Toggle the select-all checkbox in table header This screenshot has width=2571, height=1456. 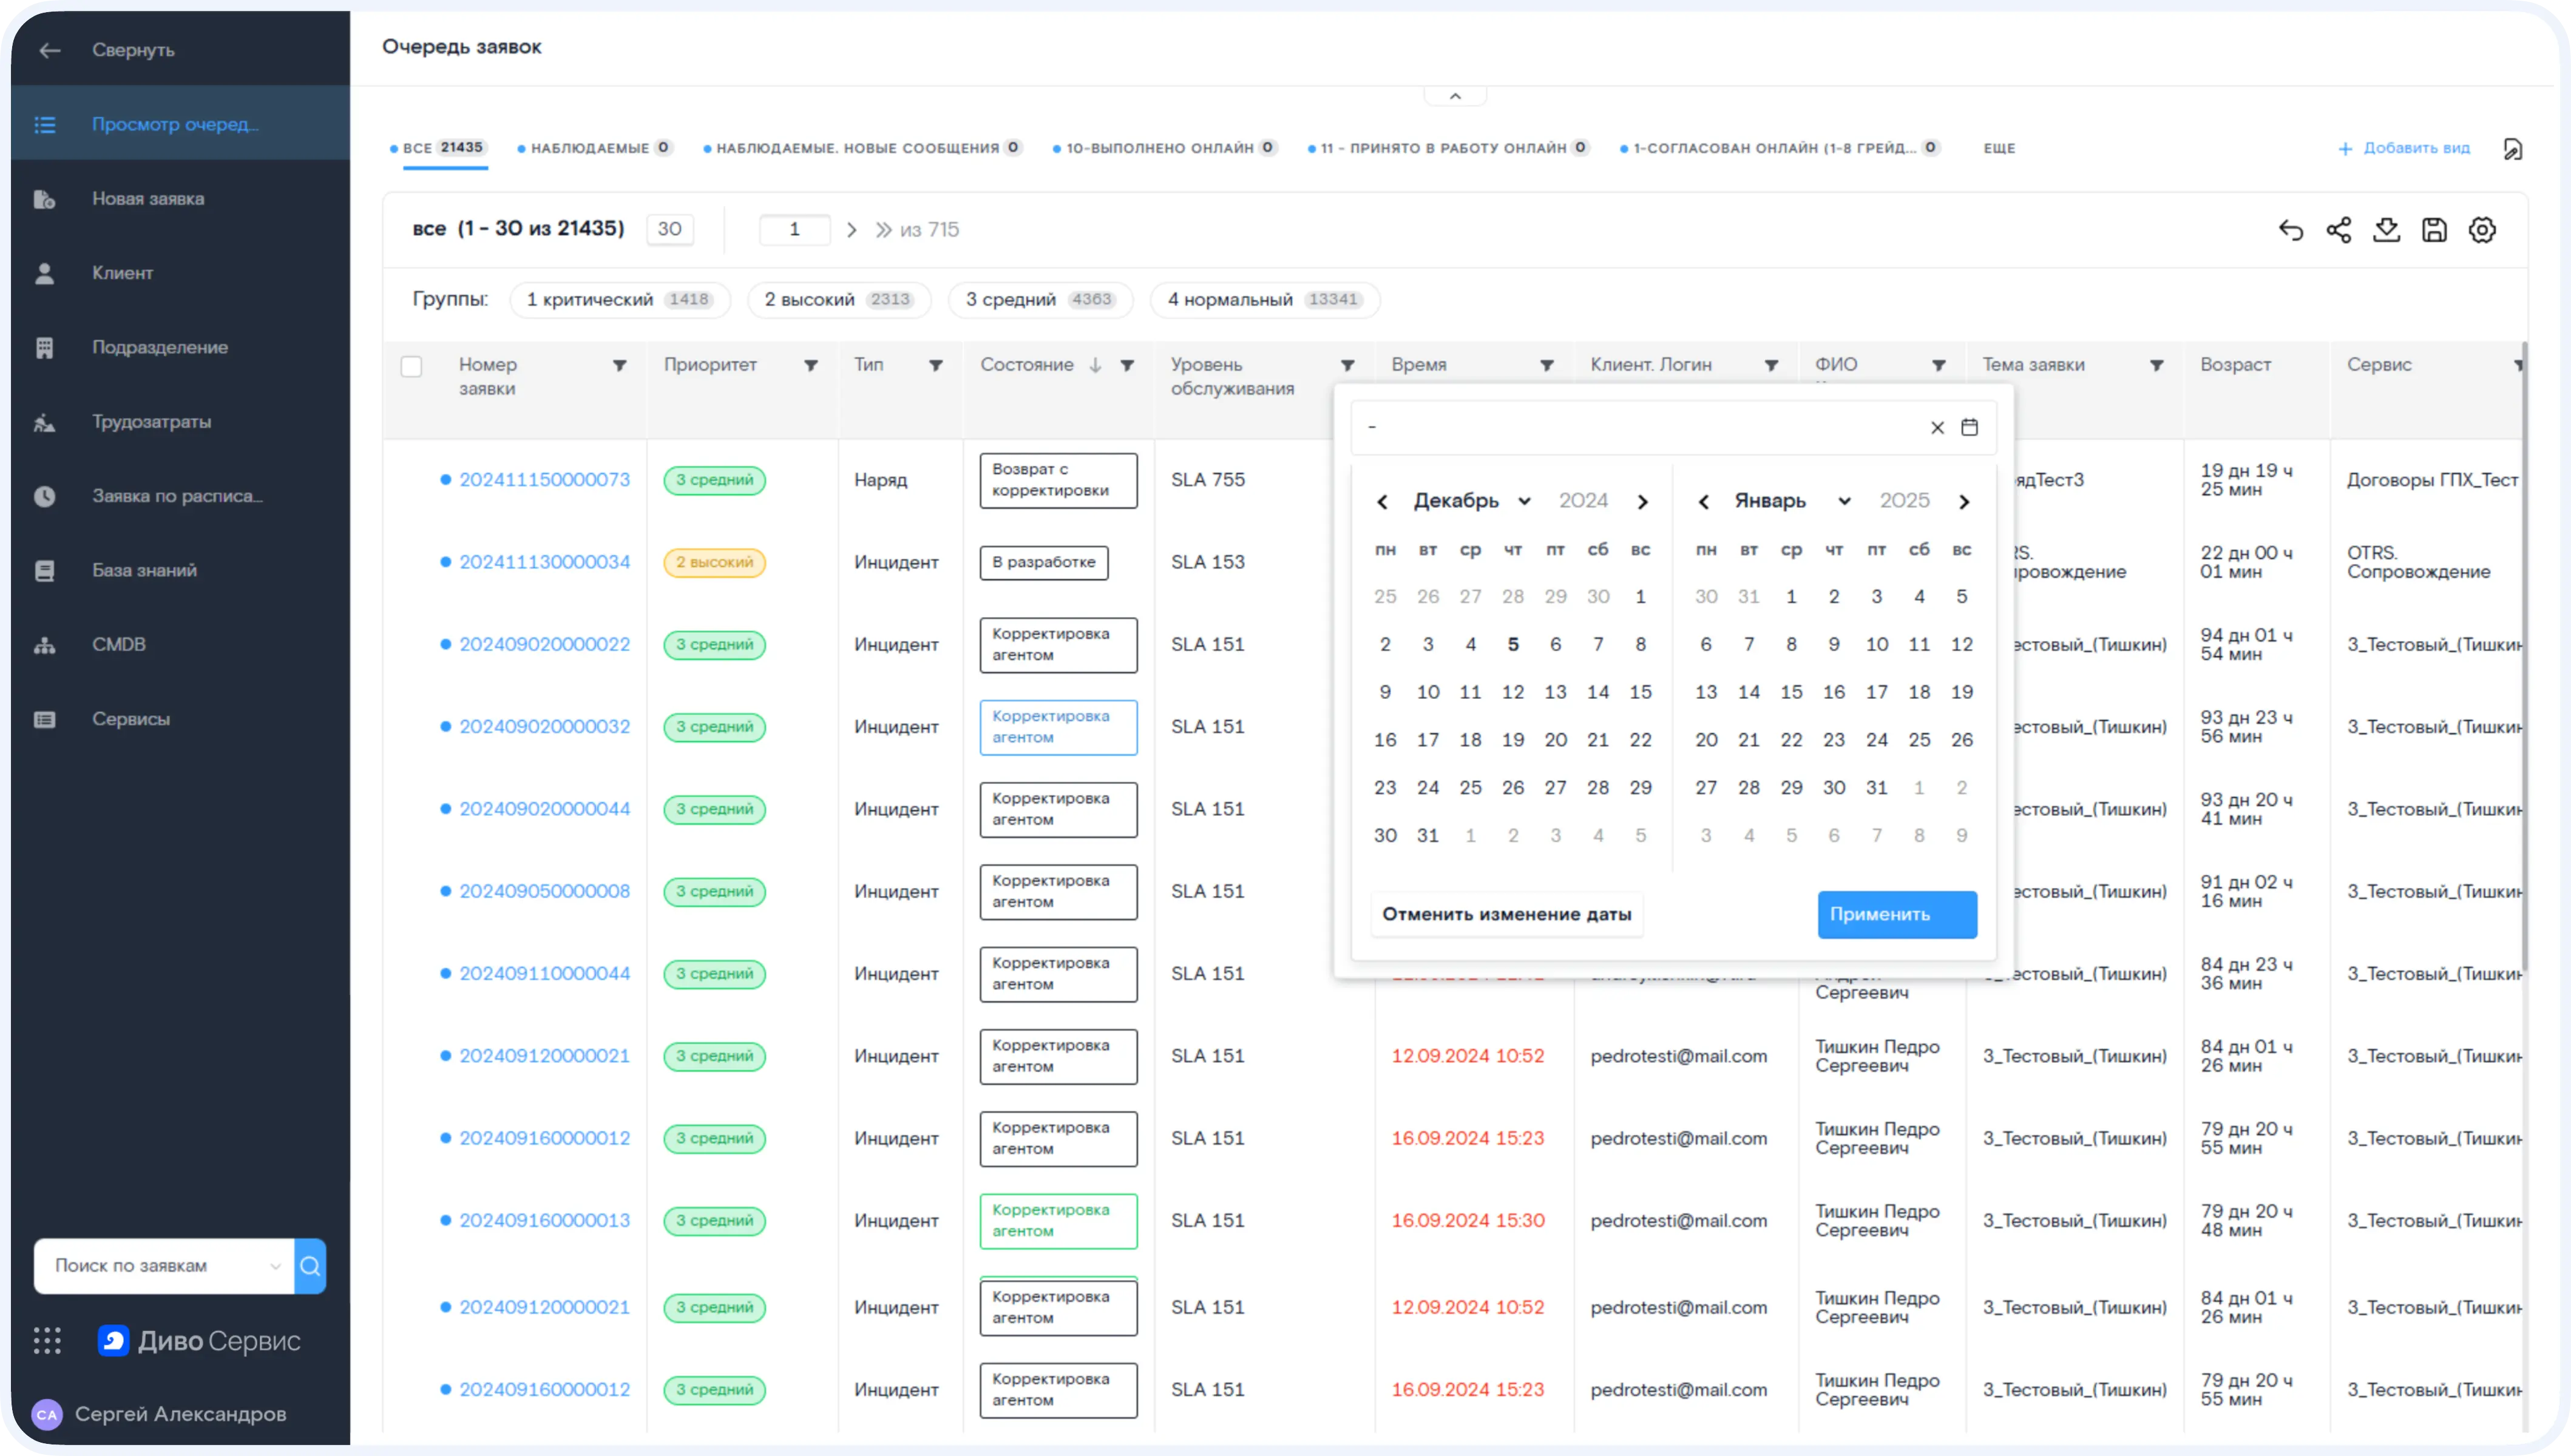pos(411,366)
